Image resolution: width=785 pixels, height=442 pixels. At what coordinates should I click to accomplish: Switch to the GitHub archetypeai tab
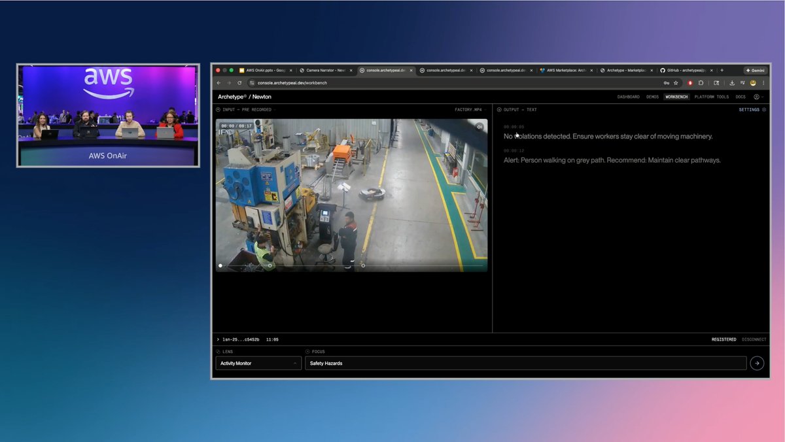685,70
